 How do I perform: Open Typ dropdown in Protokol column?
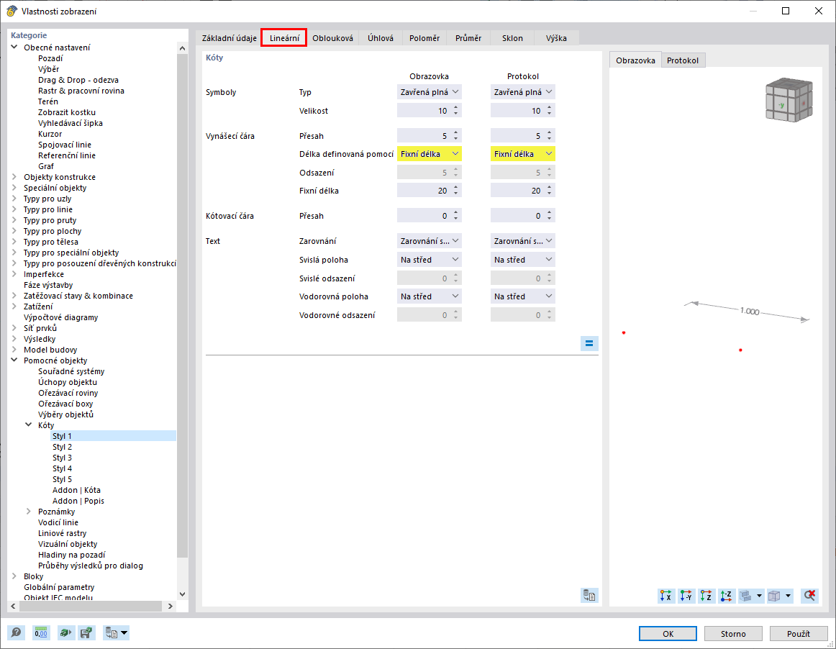[x=522, y=91]
